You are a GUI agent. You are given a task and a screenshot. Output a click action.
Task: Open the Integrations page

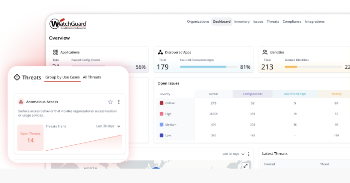click(x=315, y=21)
